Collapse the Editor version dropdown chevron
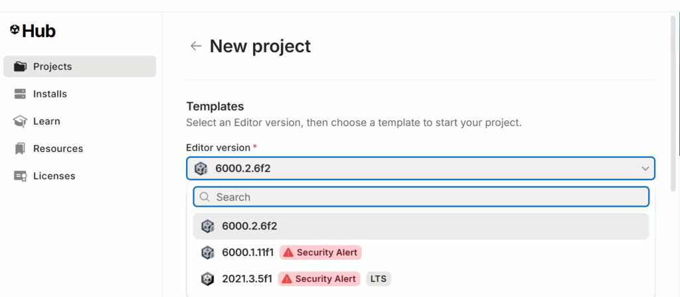The image size is (680, 297). [x=645, y=168]
